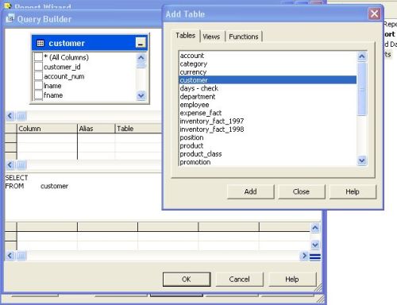The image size is (397, 305).
Task: Click the Add Table list scrollbar thumb
Action: point(362,89)
